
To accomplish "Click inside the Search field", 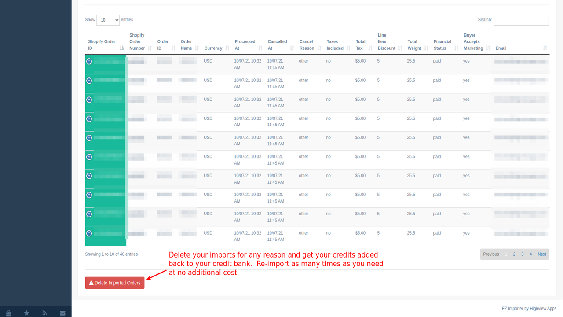I will 521,20.
